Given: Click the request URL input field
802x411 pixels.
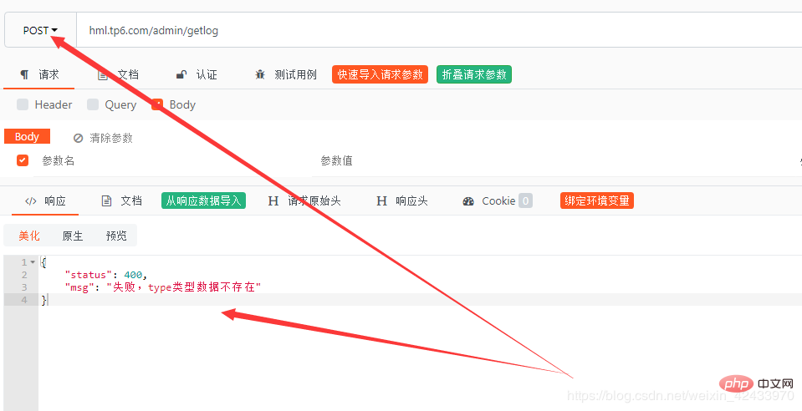Looking at the screenshot, I should (x=439, y=31).
